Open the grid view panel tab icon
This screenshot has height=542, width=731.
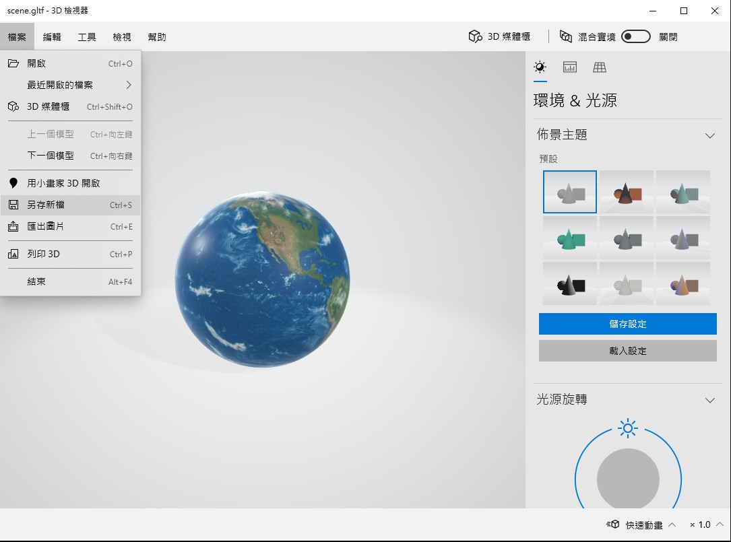pos(599,67)
